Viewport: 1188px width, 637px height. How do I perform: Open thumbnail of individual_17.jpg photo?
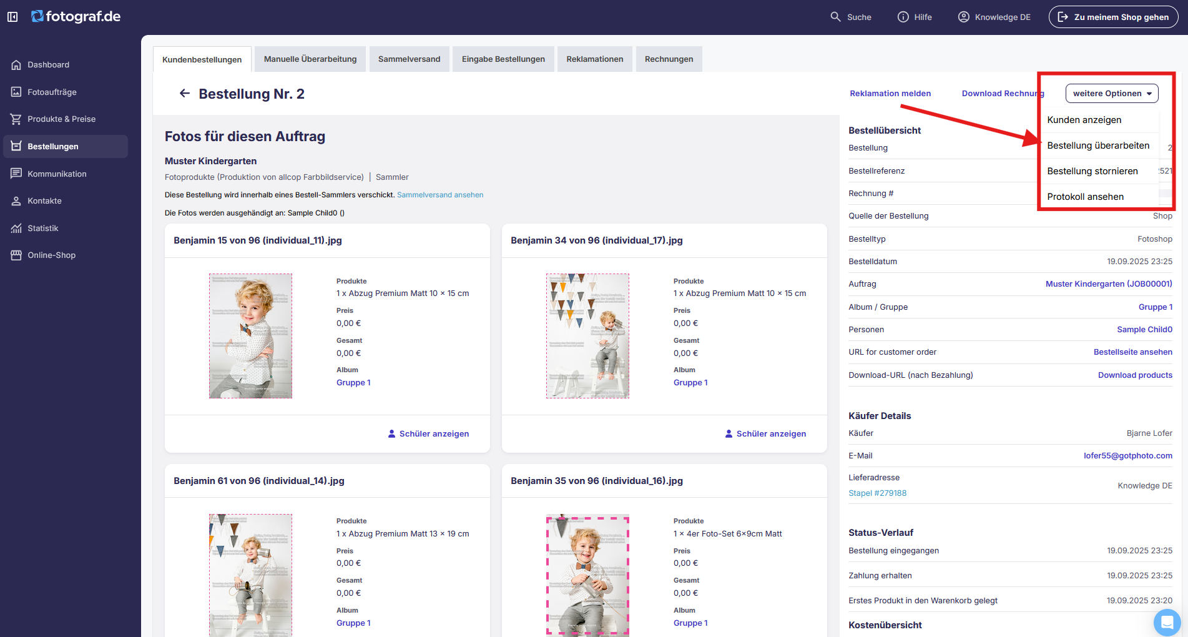587,336
